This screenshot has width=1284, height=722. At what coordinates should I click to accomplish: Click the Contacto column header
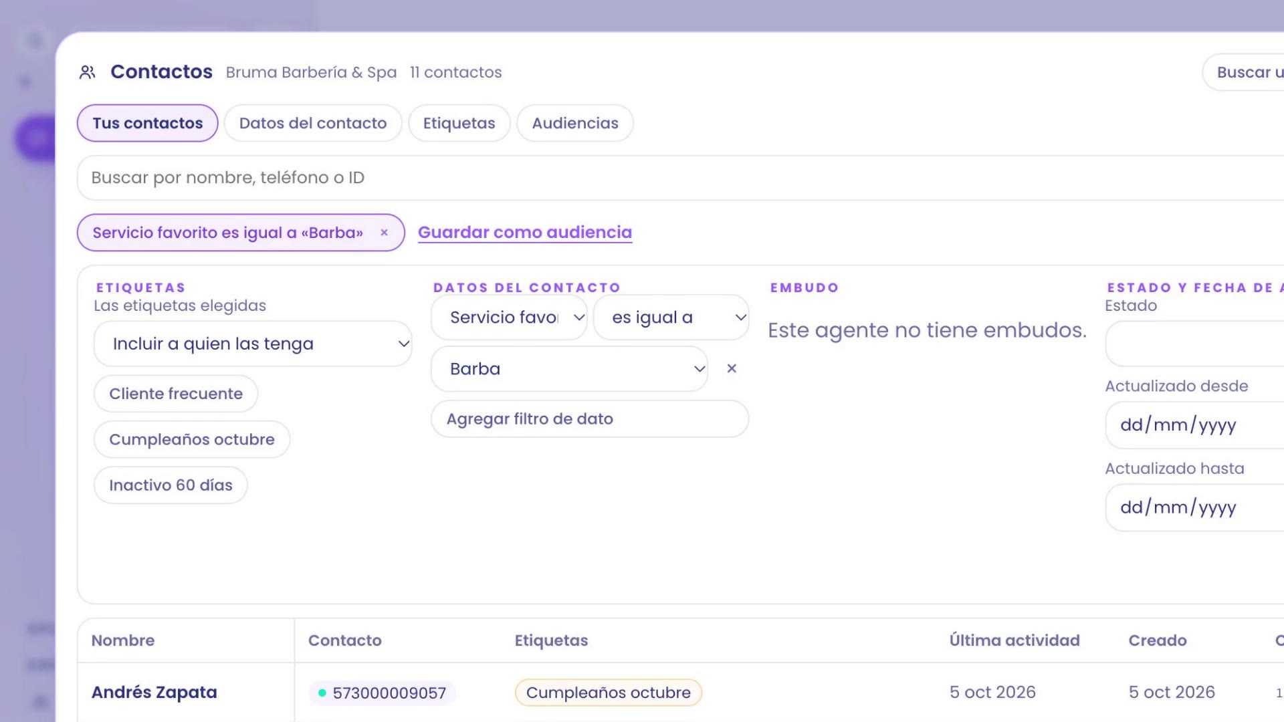point(345,640)
